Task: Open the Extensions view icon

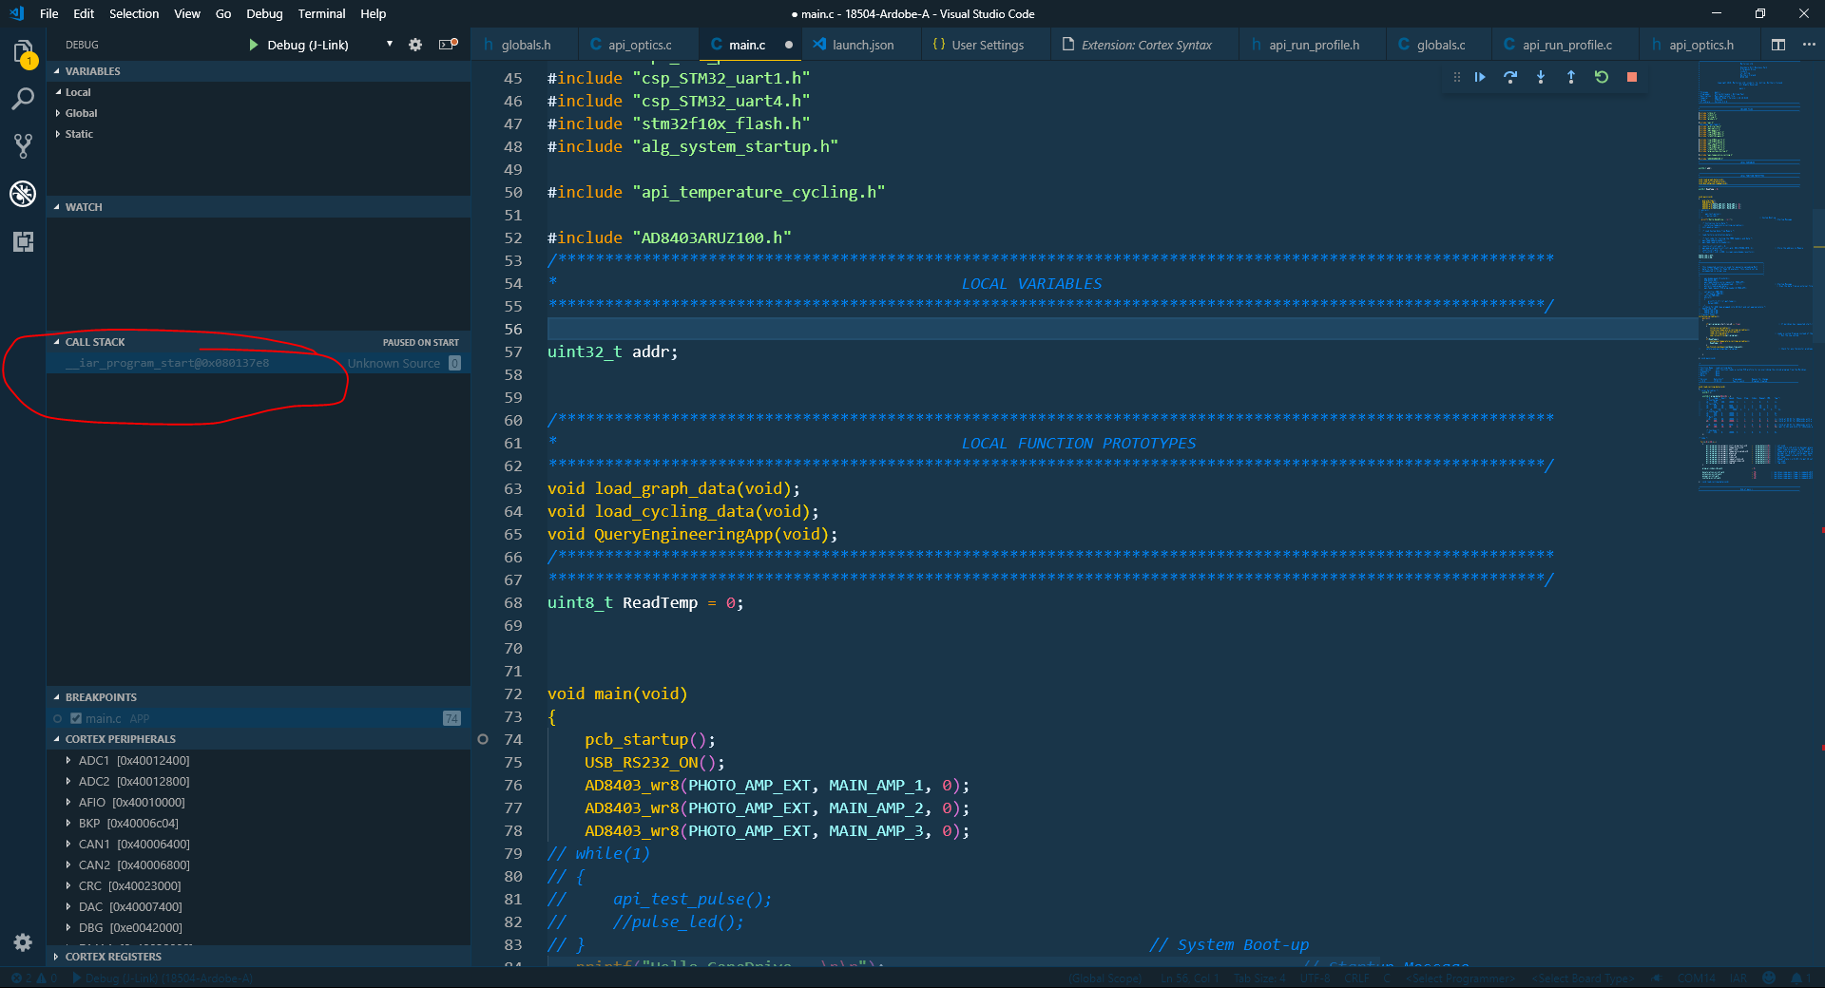Action: point(23,241)
